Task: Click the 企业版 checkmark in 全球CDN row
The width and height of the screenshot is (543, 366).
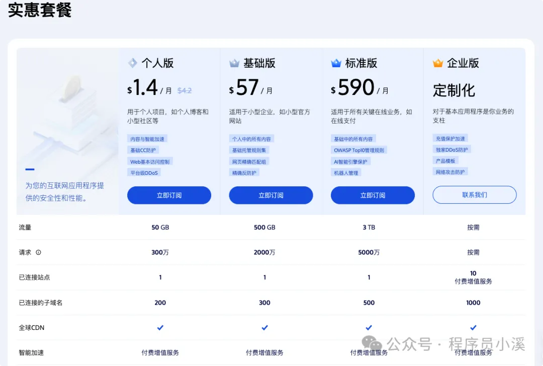Action: point(473,327)
